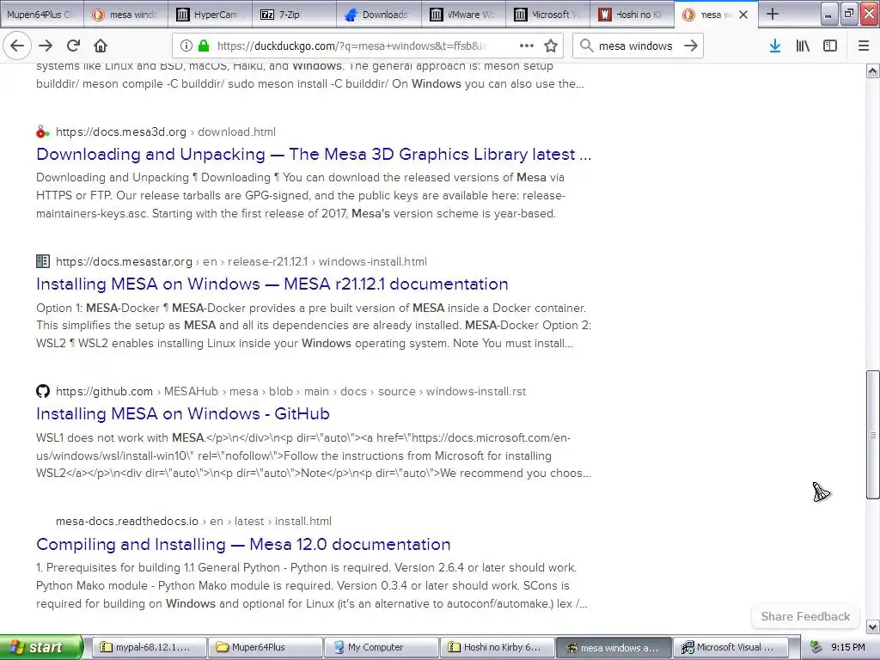Switch to the Hoshi no Kirby tab
This screenshot has height=660, width=880.
[632, 15]
